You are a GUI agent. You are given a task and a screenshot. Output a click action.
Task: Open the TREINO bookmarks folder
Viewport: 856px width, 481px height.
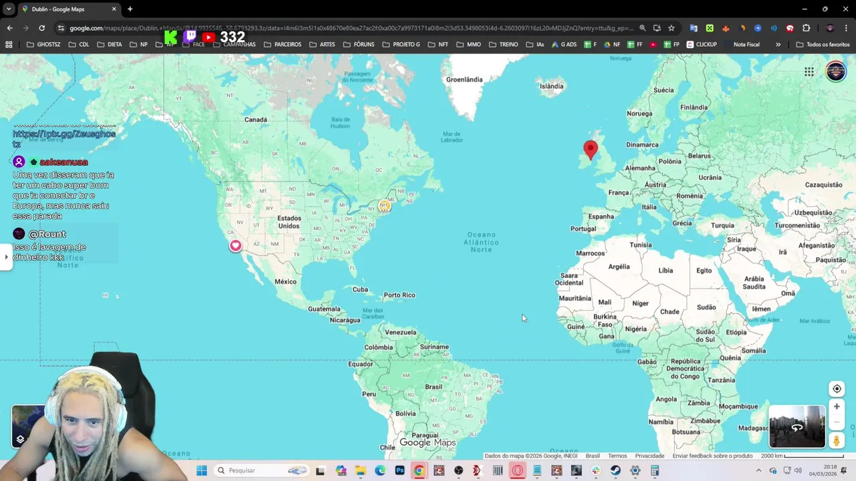tap(503, 44)
